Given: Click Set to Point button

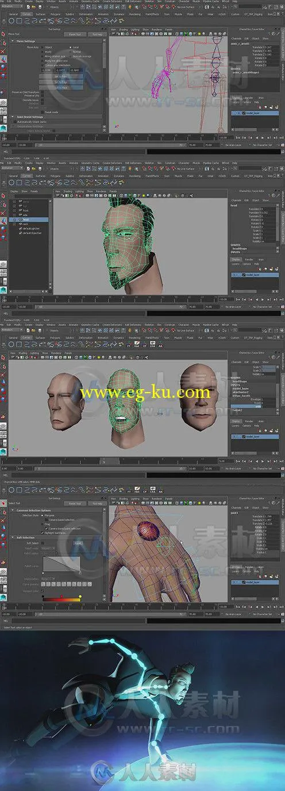Looking at the screenshot, I should click(61, 77).
